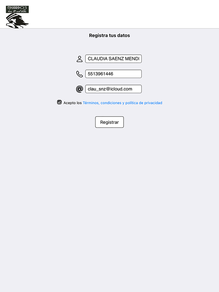Click the 'Registra tus datos' heading
Image resolution: width=219 pixels, height=292 pixels.
point(109,35)
